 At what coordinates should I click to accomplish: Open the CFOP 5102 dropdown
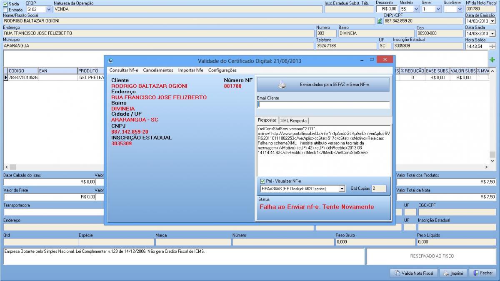[49, 9]
